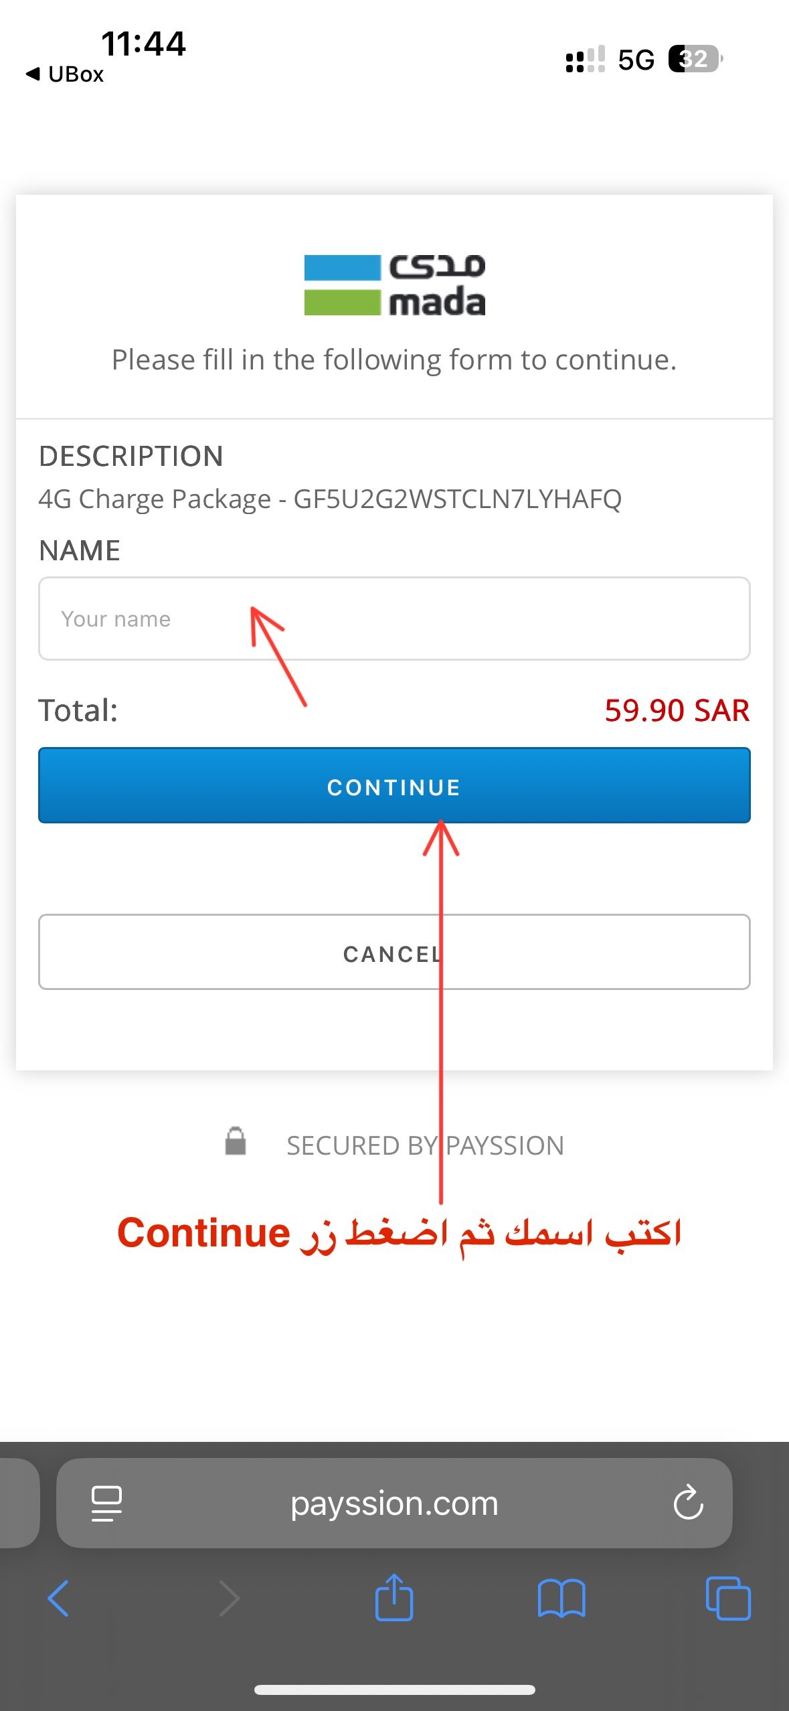The height and width of the screenshot is (1711, 789).
Task: Reload the payssion.com page
Action: click(688, 1503)
